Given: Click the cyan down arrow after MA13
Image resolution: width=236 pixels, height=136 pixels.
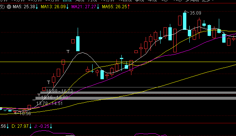Looking at the screenshot, I should [x=68, y=7].
